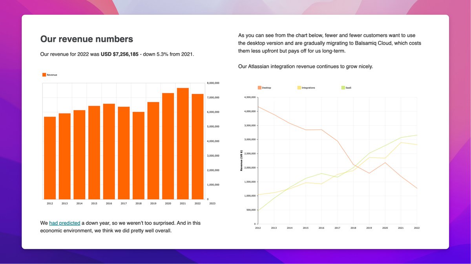Click the orange Revenue legend swatch
471x264 pixels.
pyautogui.click(x=44, y=75)
